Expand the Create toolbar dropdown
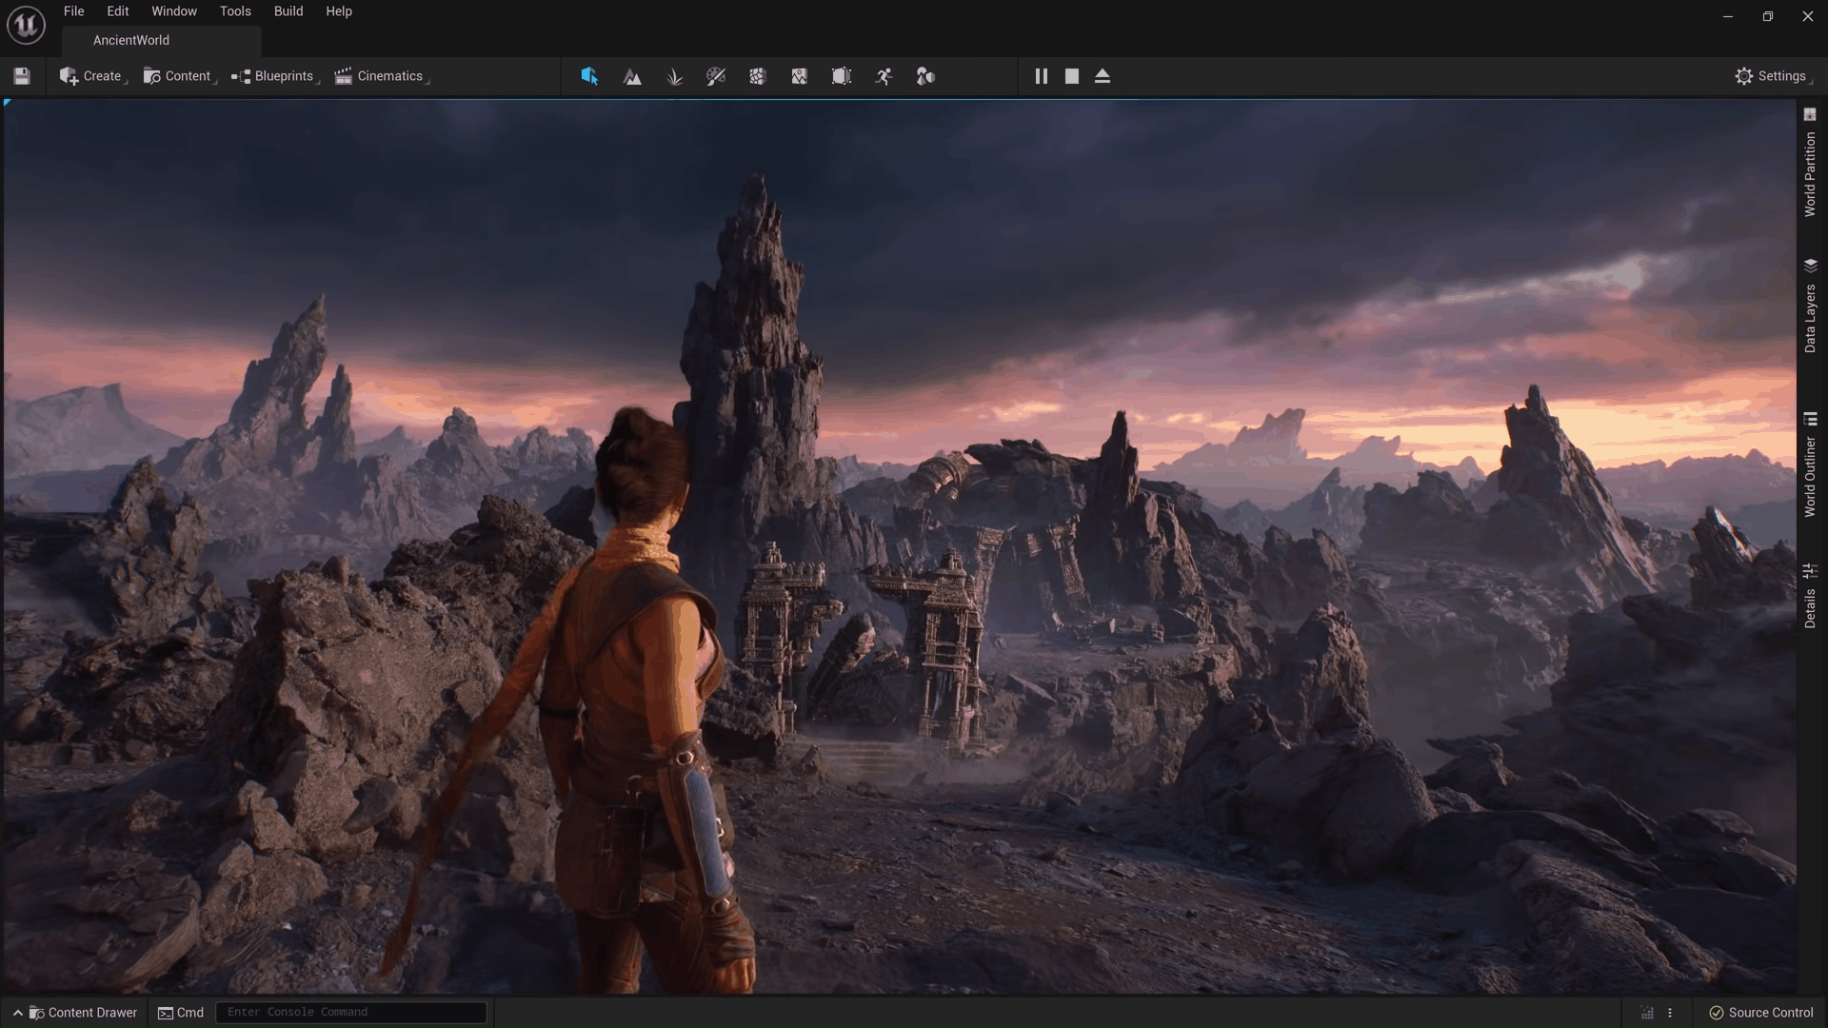 coord(92,76)
